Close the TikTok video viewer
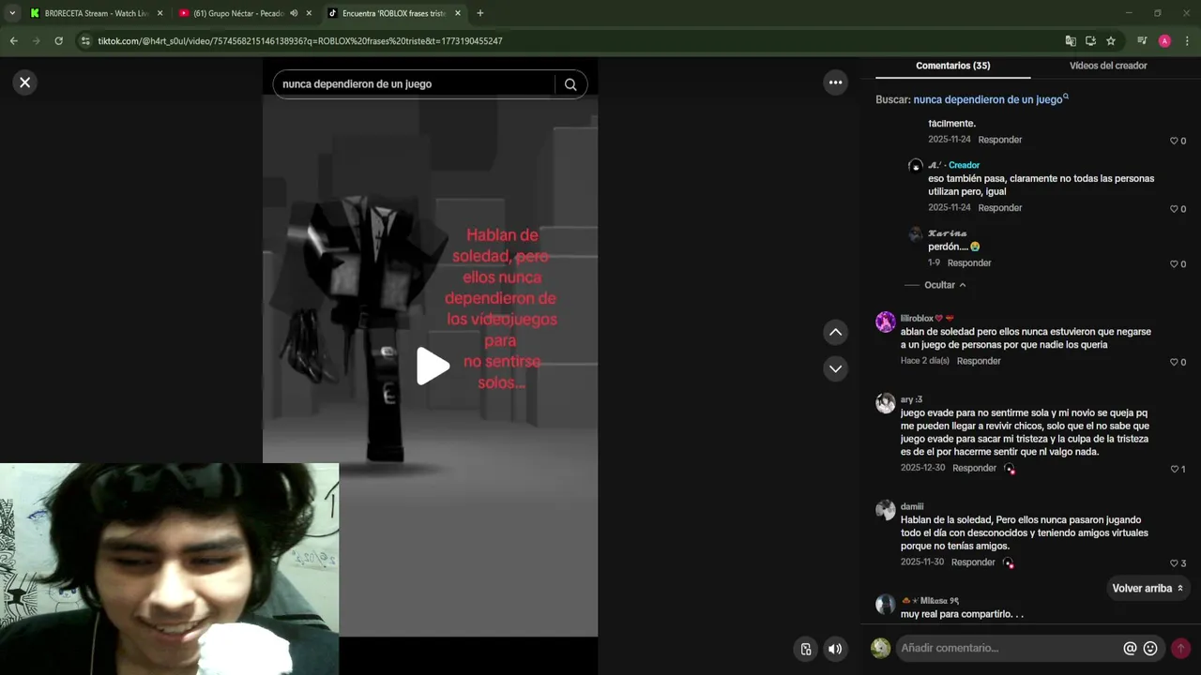Screen dimensions: 1201x675 pyautogui.click(x=25, y=82)
